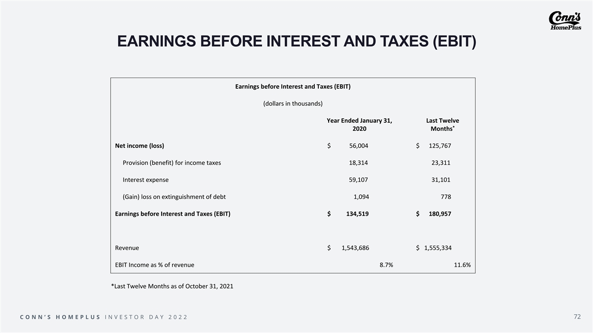The image size is (593, 333).
Task: Click the 1,543,686 revenue figure
Action: (355, 248)
